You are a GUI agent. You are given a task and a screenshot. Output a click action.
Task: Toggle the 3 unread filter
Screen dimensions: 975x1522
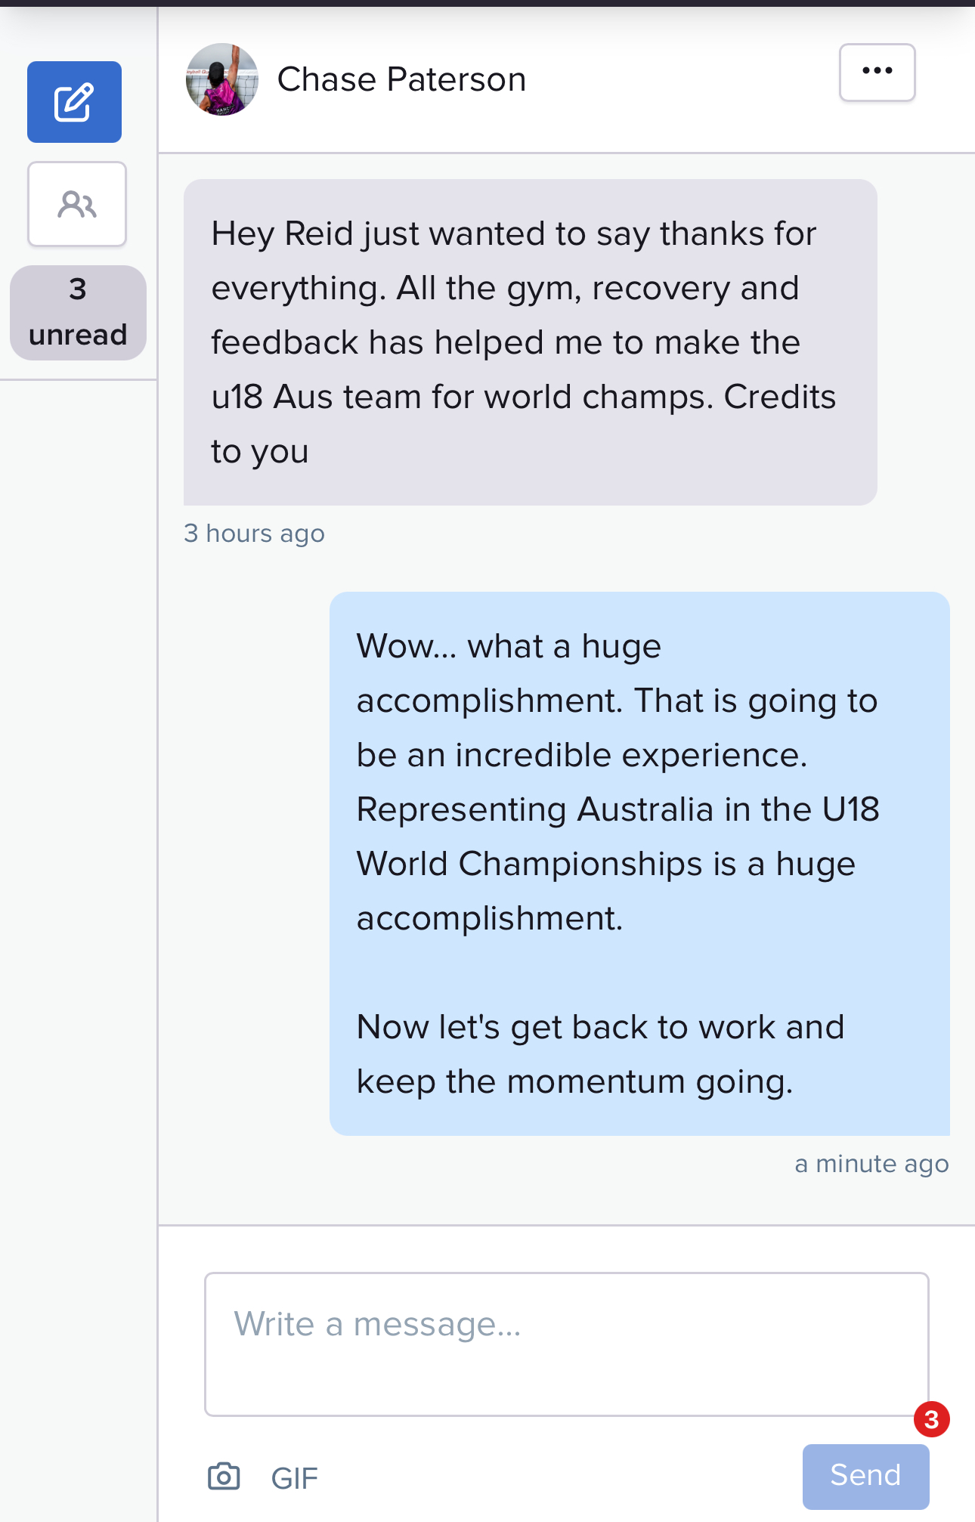78,312
